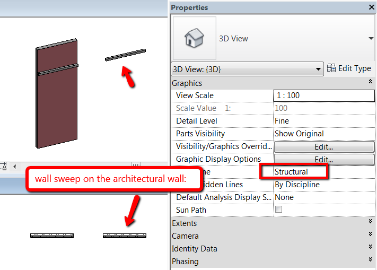Select the right wall in plan view
377x270 pixels.
click(x=125, y=236)
